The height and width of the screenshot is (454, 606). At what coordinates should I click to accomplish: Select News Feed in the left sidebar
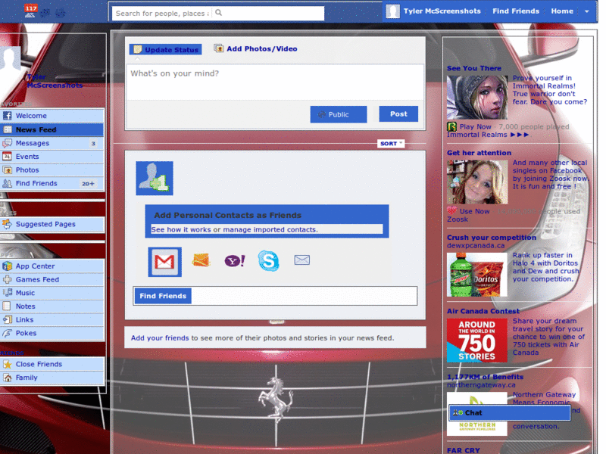point(52,129)
